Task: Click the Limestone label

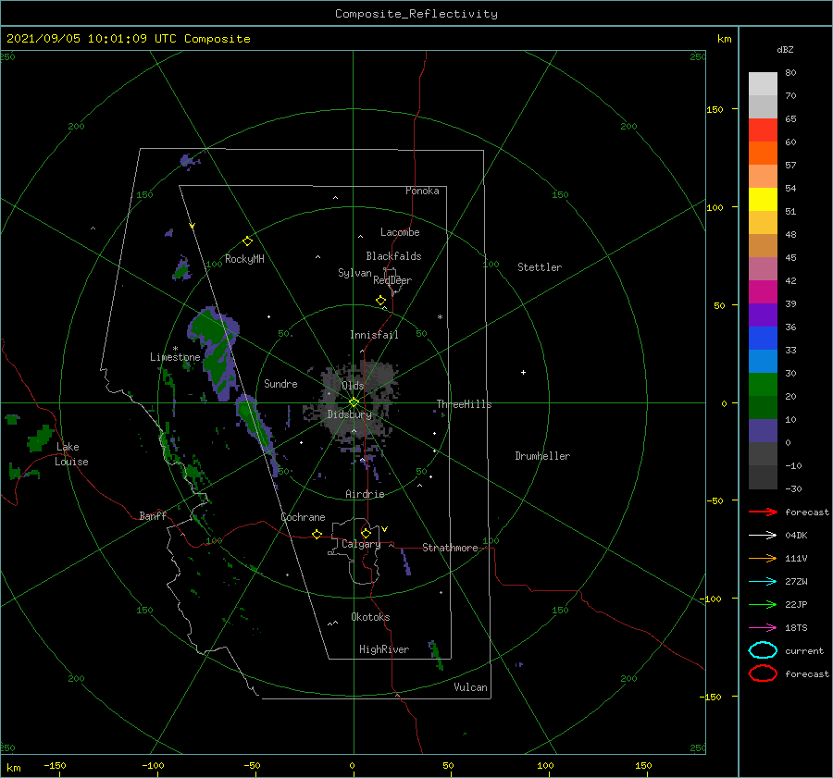Action: 175,357
